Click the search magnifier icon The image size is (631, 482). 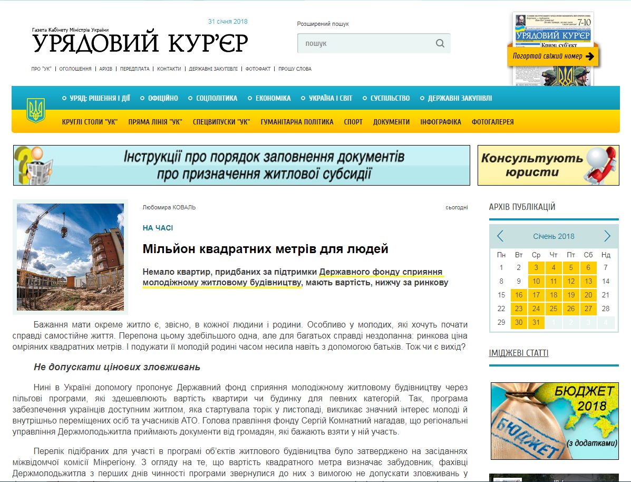pyautogui.click(x=440, y=43)
